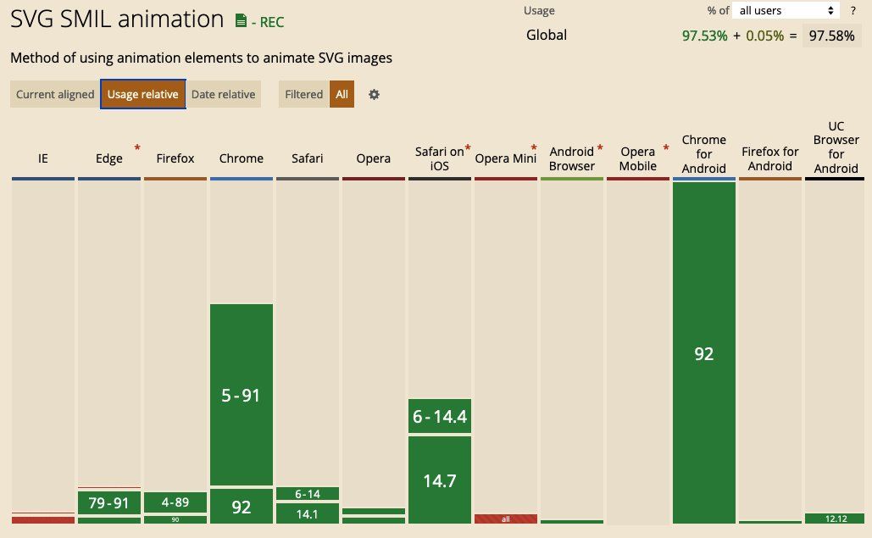The height and width of the screenshot is (538, 872).
Task: Click the Firefox 4-89 version block
Action: tap(175, 502)
